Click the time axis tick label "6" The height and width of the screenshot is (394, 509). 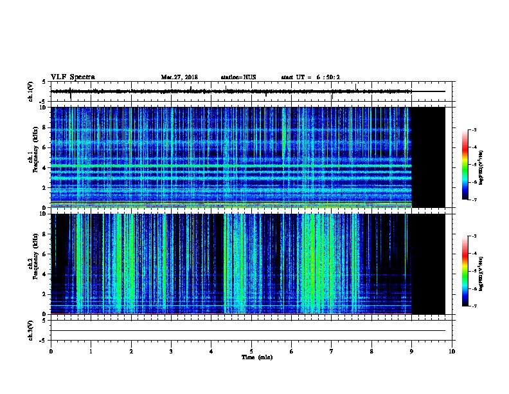292,352
